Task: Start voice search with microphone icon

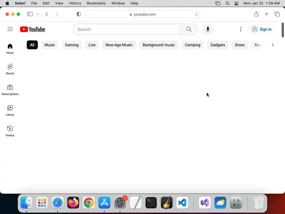Action: 208,29
